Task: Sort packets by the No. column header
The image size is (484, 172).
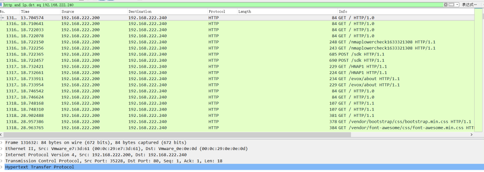Action: point(9,11)
